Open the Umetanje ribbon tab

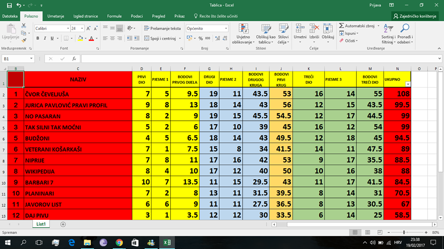coord(55,16)
